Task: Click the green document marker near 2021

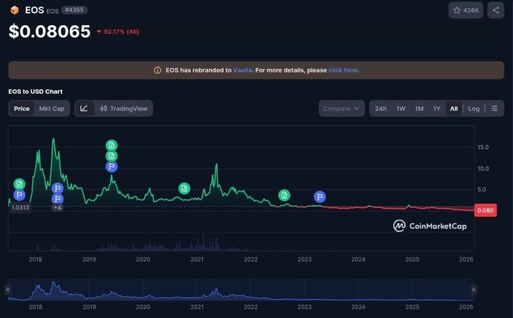Action: (x=184, y=188)
